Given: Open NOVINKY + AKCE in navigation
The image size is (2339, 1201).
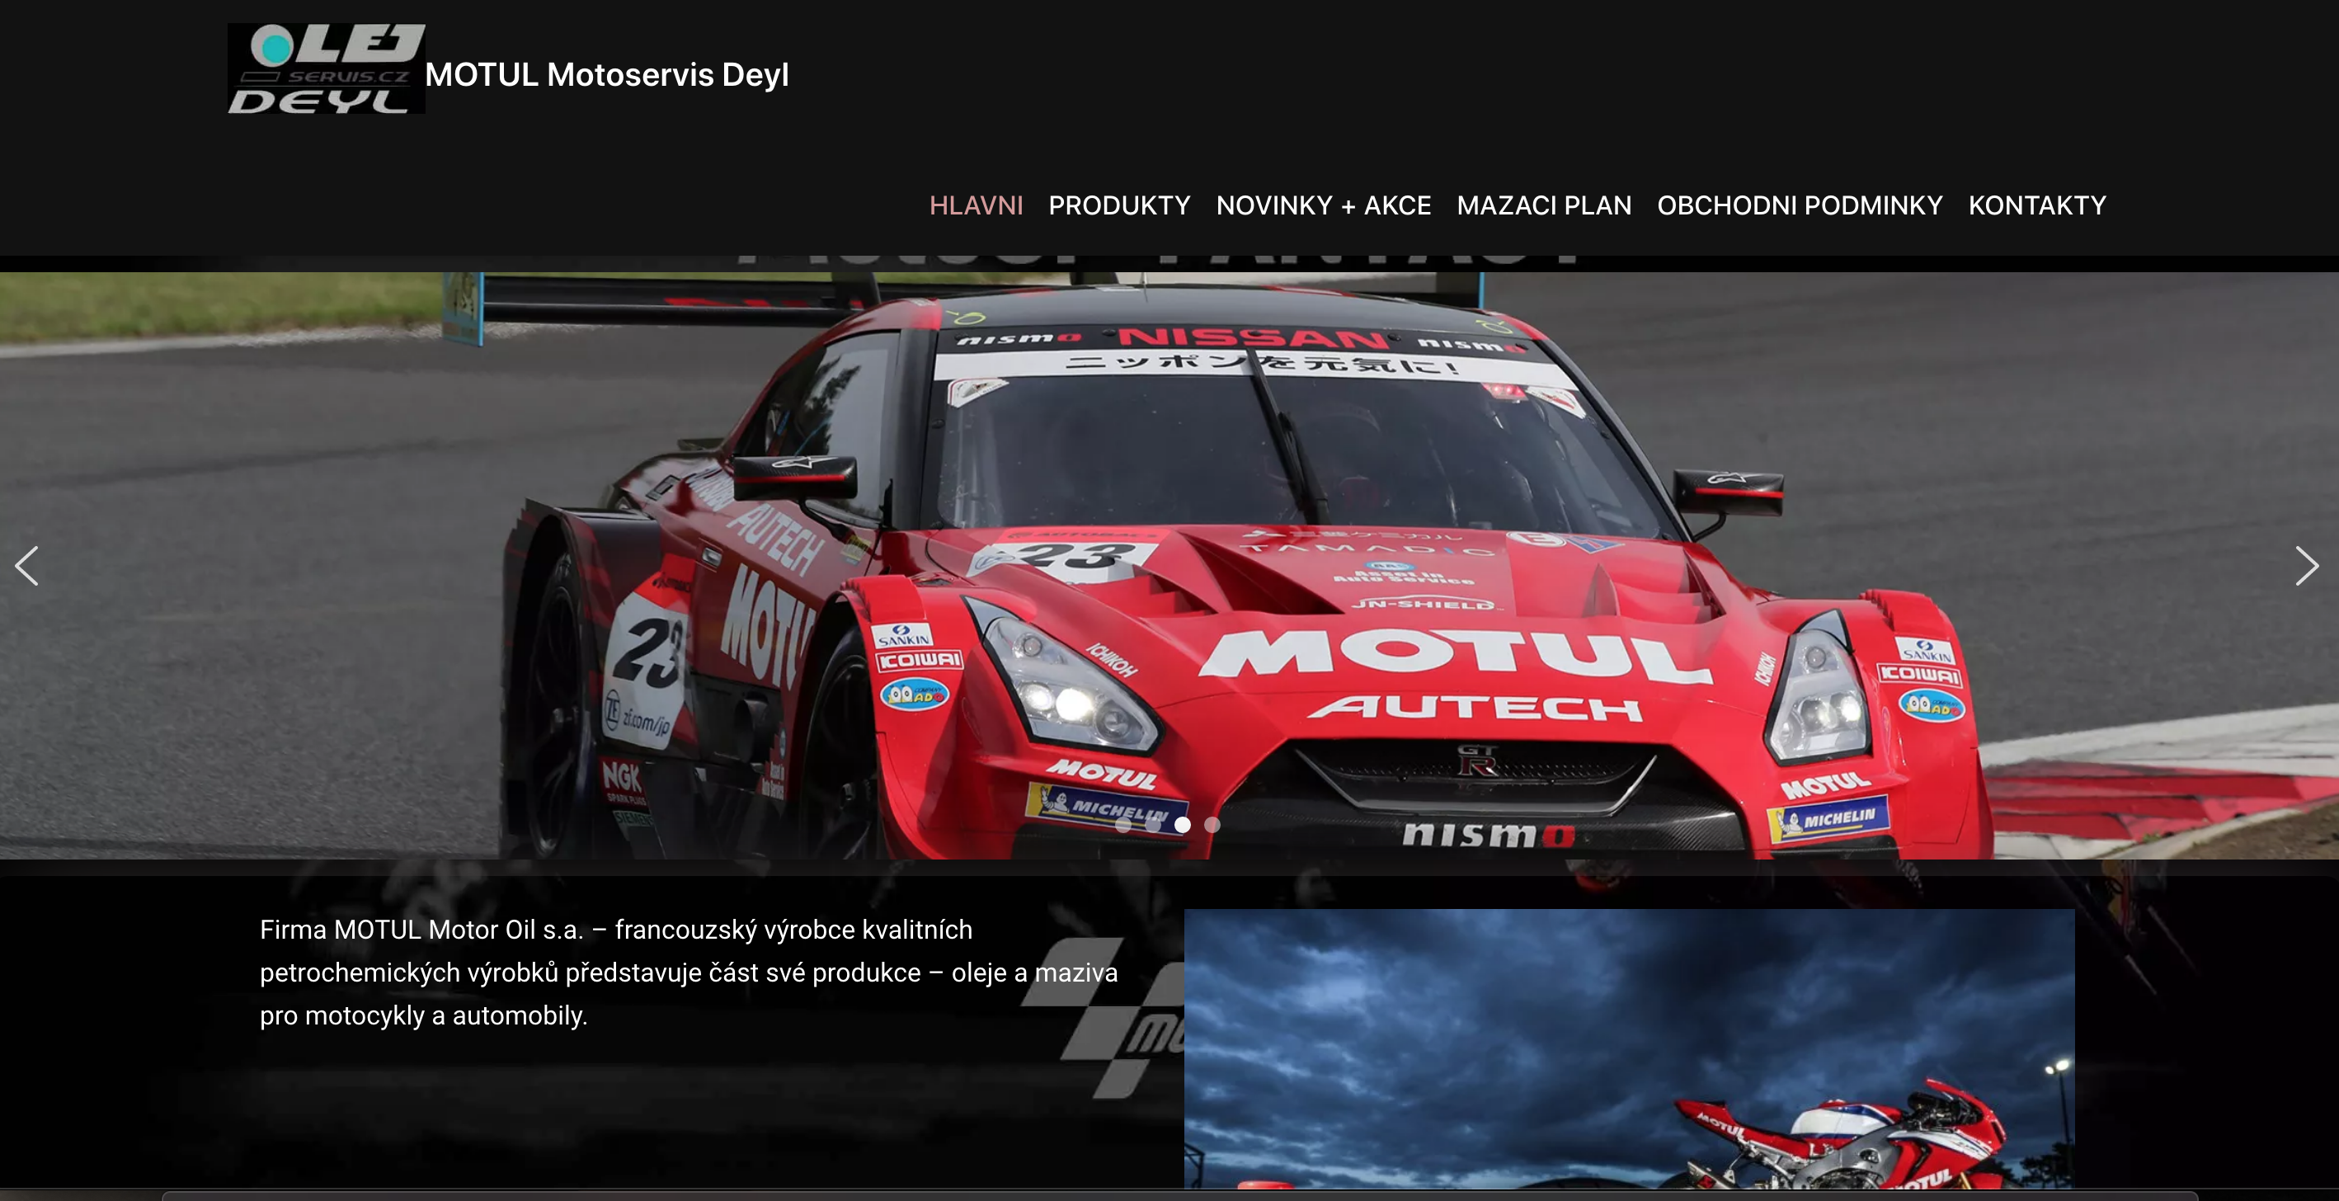Looking at the screenshot, I should [1324, 205].
